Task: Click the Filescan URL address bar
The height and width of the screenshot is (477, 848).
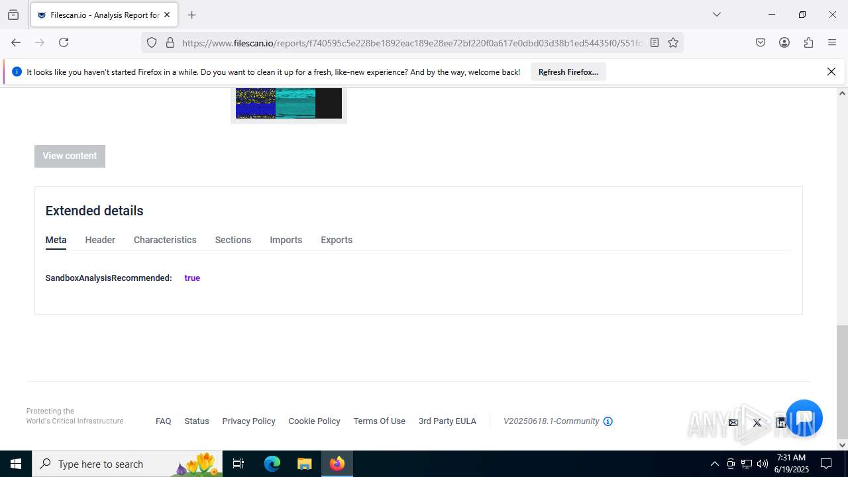Action: click(x=411, y=42)
